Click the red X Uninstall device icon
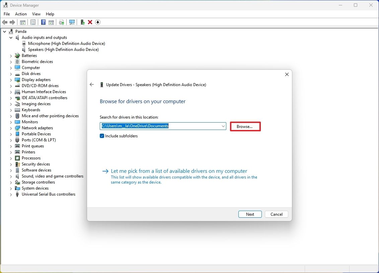 90,22
